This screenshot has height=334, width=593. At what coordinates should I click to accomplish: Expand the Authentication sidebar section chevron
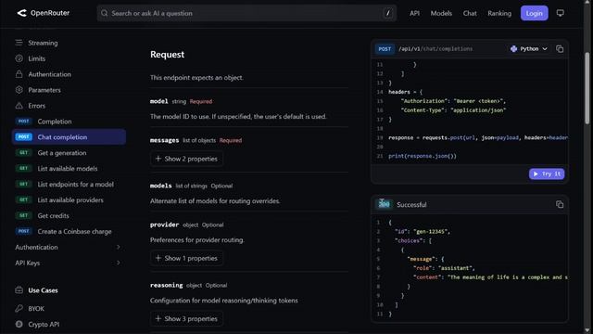click(119, 247)
